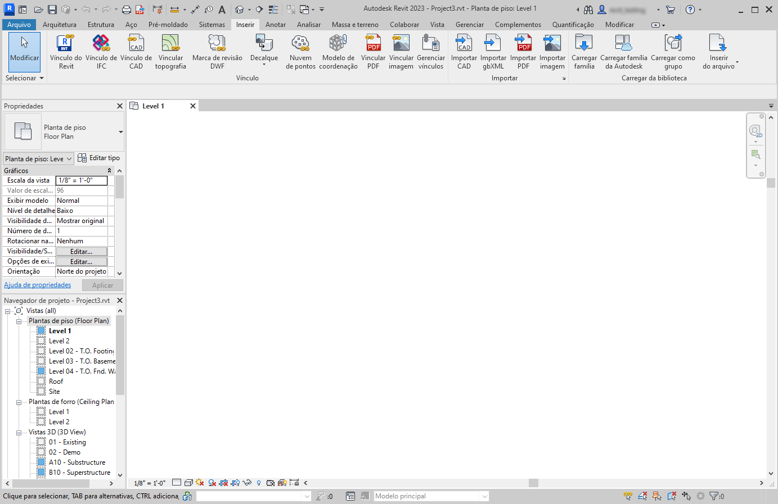Click the Editar tipo button

(x=99, y=158)
